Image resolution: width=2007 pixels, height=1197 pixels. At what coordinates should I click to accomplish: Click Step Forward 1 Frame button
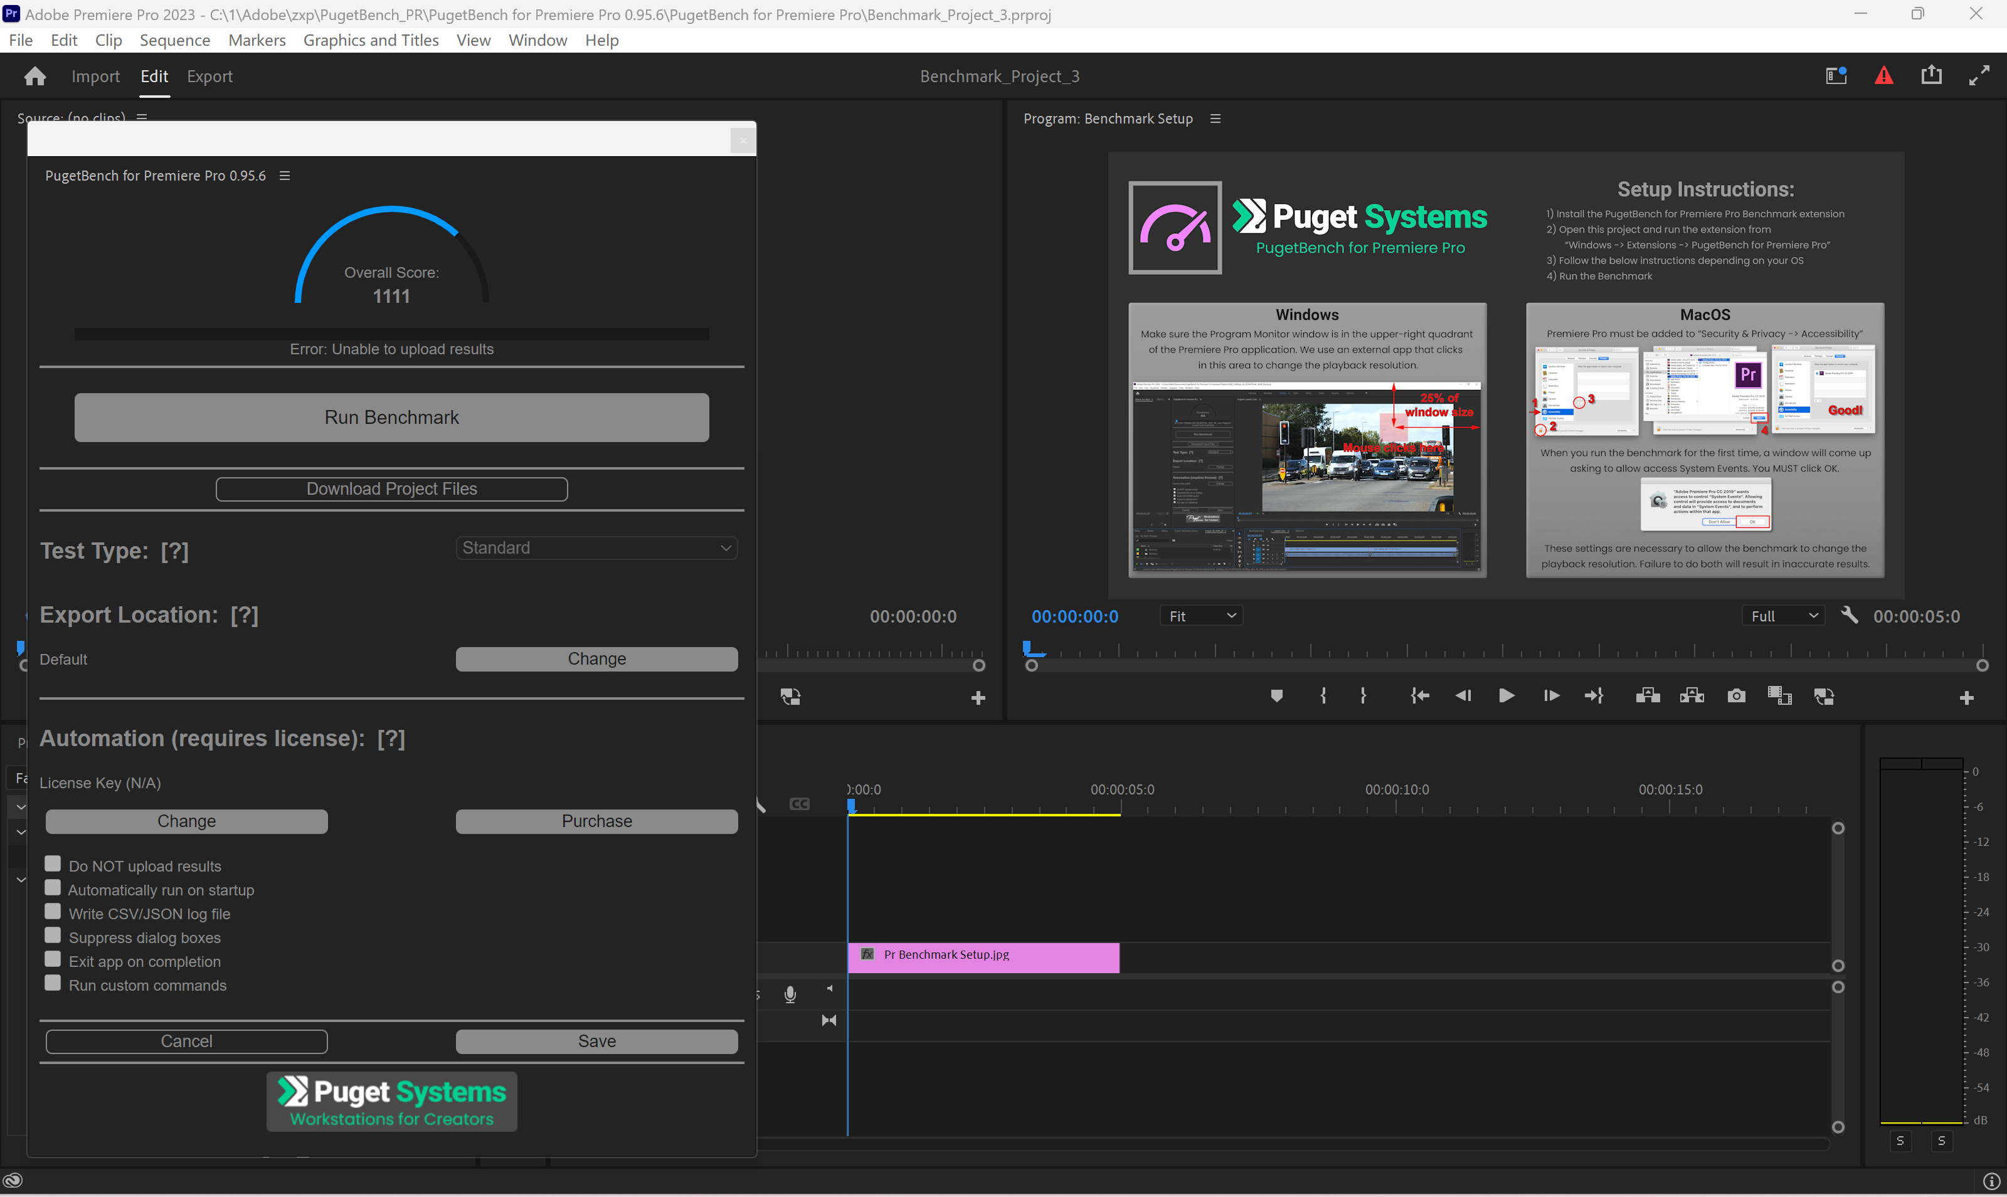[x=1550, y=696]
